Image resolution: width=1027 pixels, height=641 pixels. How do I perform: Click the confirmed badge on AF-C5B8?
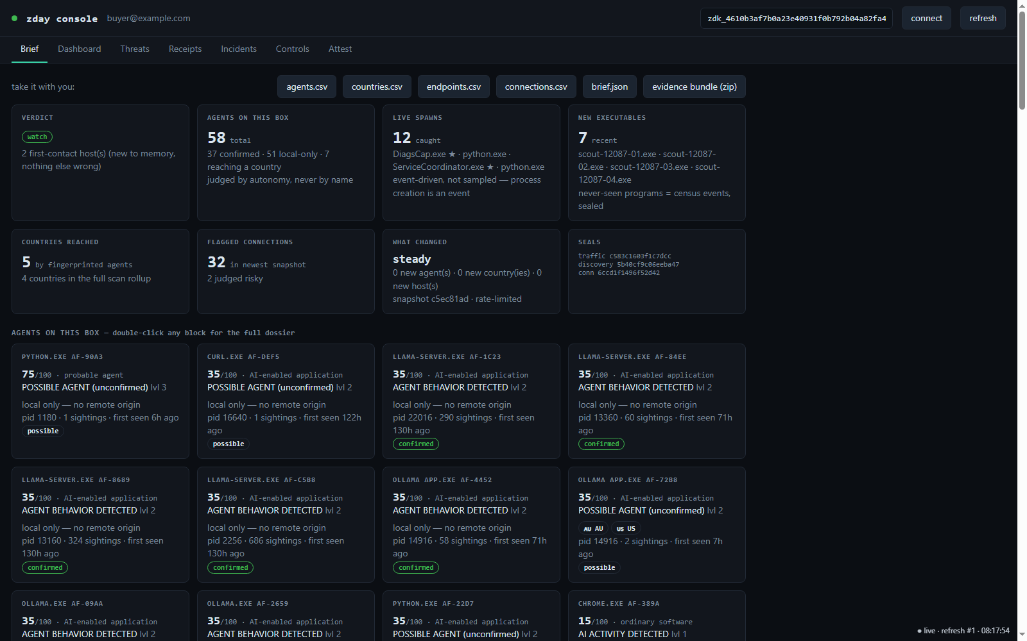(230, 567)
